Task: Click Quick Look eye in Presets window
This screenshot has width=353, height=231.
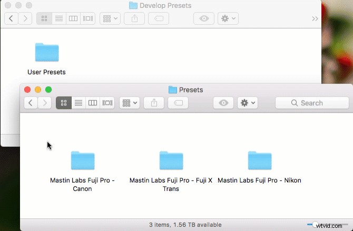Action: pyautogui.click(x=223, y=103)
